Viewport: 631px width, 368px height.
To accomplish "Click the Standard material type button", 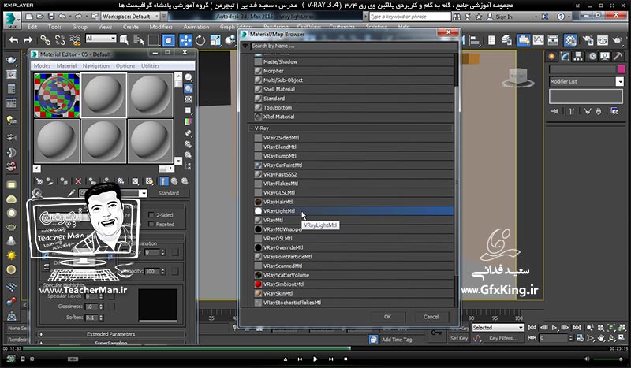I will coord(169,193).
